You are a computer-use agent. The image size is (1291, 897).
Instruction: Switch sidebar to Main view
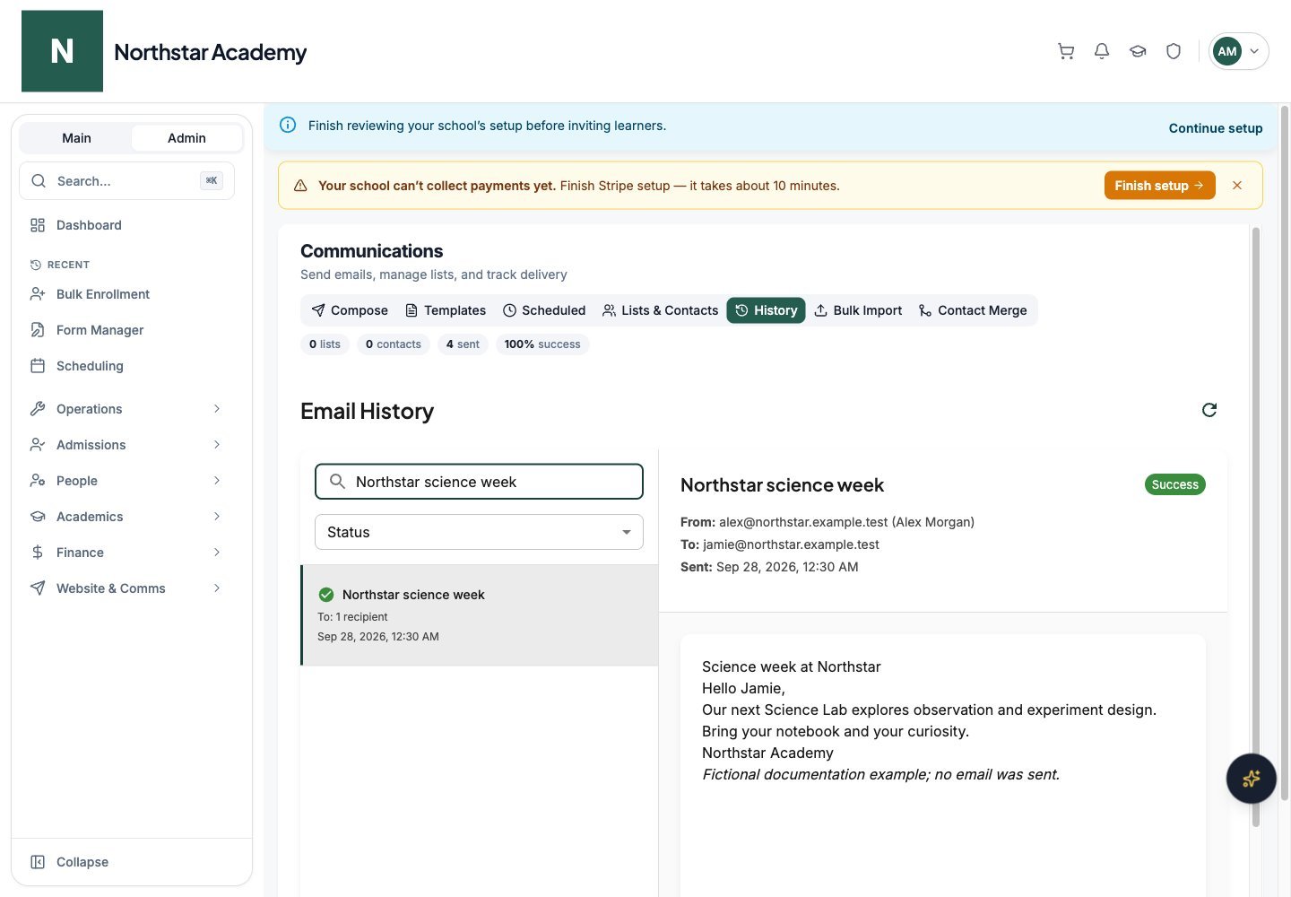pyautogui.click(x=76, y=138)
